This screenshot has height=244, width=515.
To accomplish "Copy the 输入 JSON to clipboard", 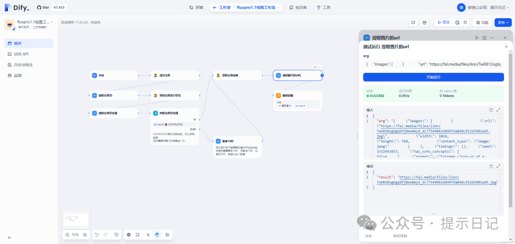I will pyautogui.click(x=491, y=110).
